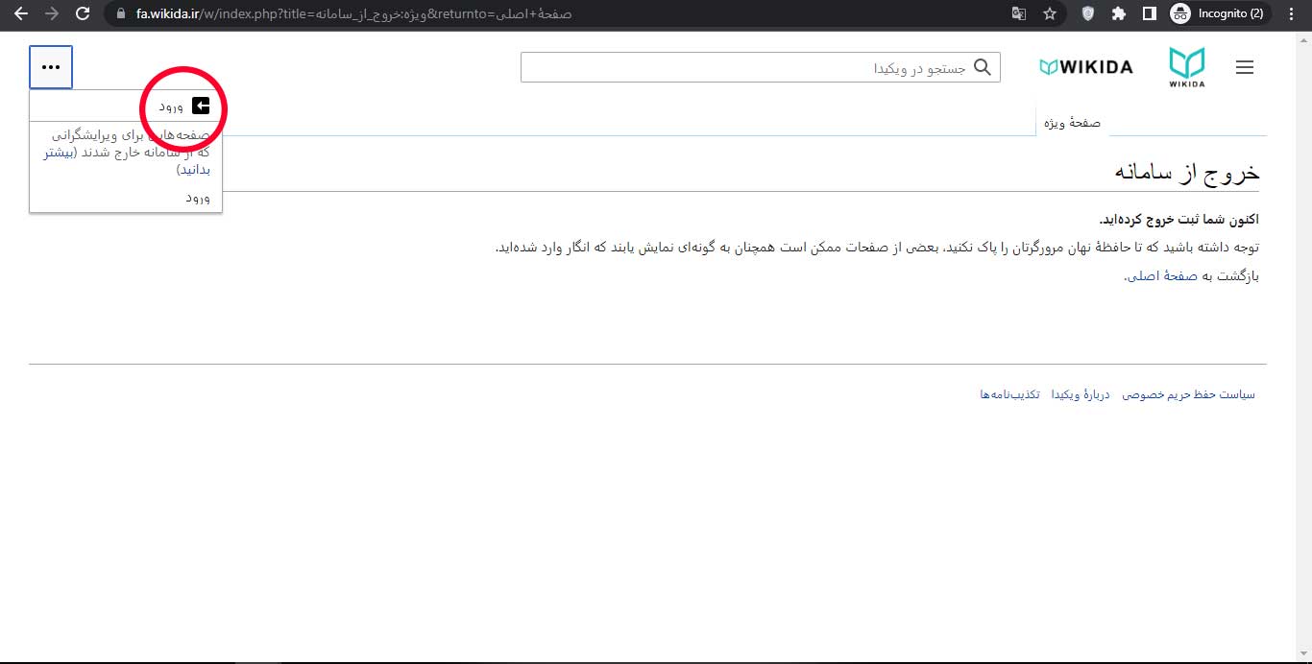Open تکذیب‌نامه‌ها footer link
The image size is (1312, 664).
[1009, 394]
